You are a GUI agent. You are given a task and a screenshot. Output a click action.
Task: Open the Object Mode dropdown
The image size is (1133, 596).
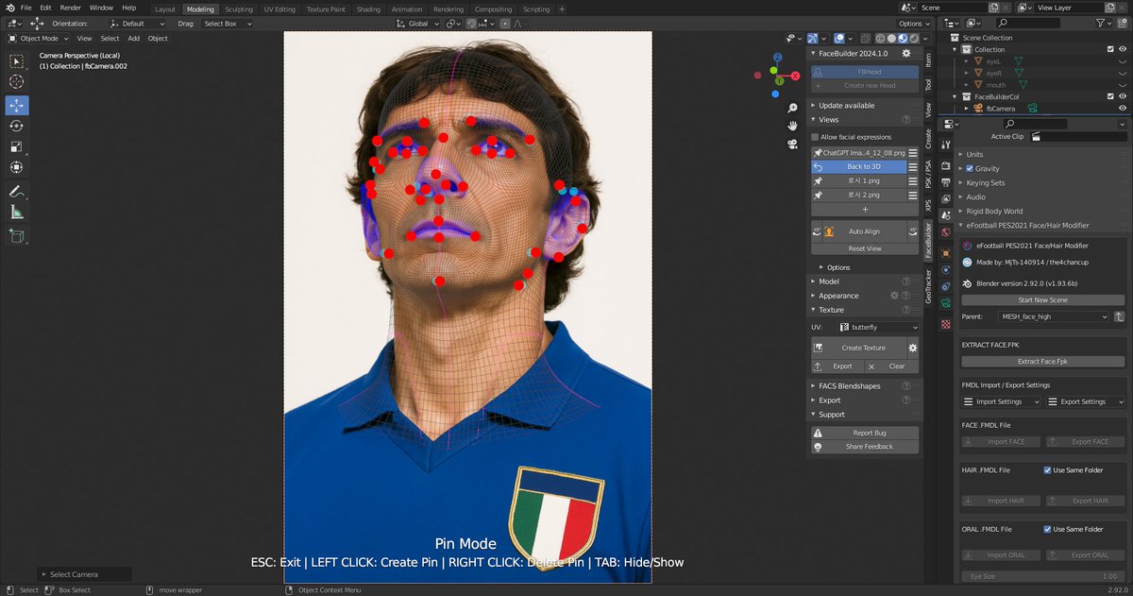pos(38,39)
